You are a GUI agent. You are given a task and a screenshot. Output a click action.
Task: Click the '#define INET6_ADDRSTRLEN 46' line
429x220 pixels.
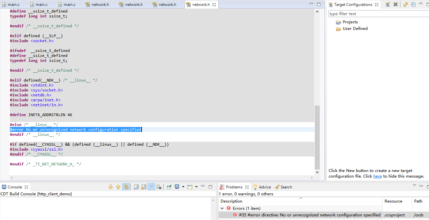[41, 115]
